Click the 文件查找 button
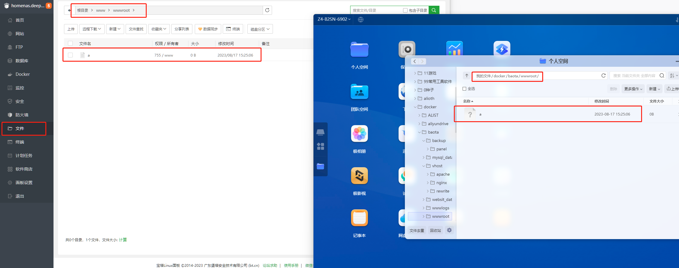 [x=136, y=29]
